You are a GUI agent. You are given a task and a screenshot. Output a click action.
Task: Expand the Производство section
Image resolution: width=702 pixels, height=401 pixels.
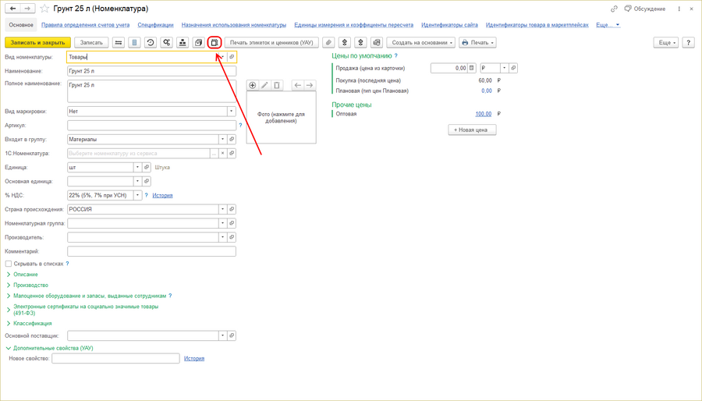click(30, 285)
